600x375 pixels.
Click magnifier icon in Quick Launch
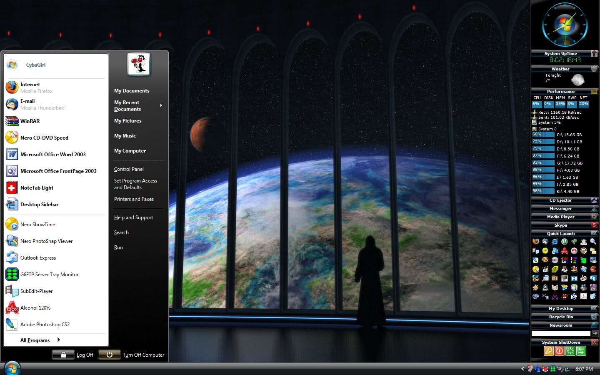pyautogui.click(x=593, y=242)
